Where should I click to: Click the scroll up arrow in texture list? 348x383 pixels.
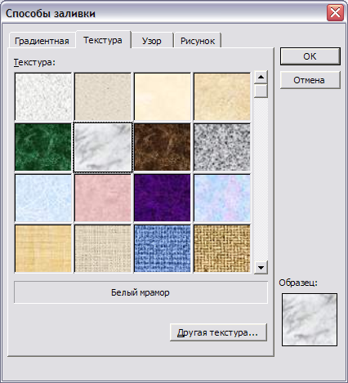261,78
